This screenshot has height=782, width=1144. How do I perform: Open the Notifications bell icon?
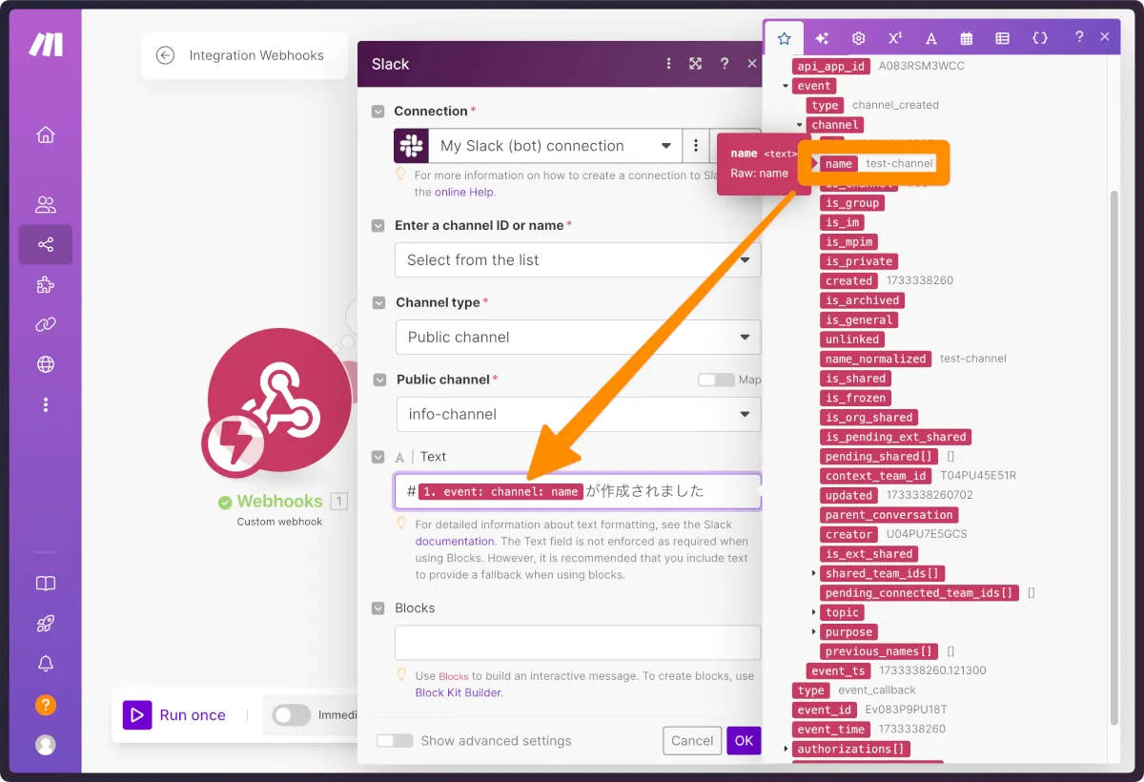[45, 664]
